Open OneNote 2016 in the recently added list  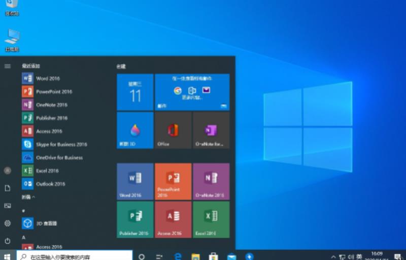tap(59, 105)
